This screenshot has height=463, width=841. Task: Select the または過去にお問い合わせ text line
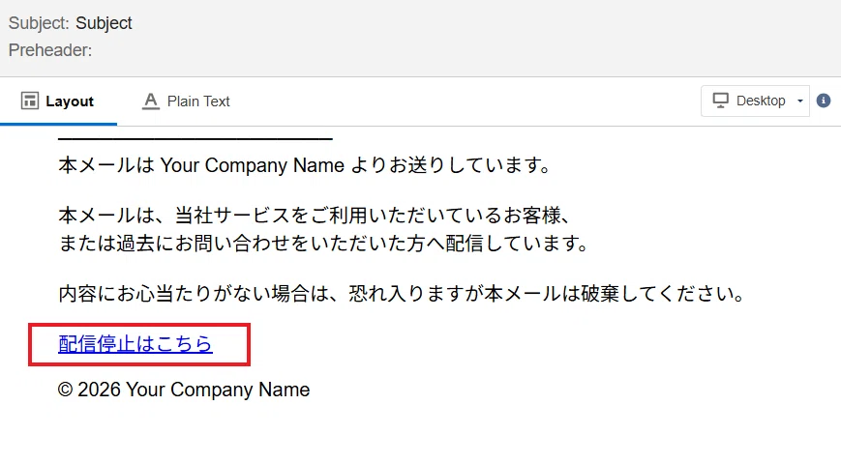(x=324, y=244)
